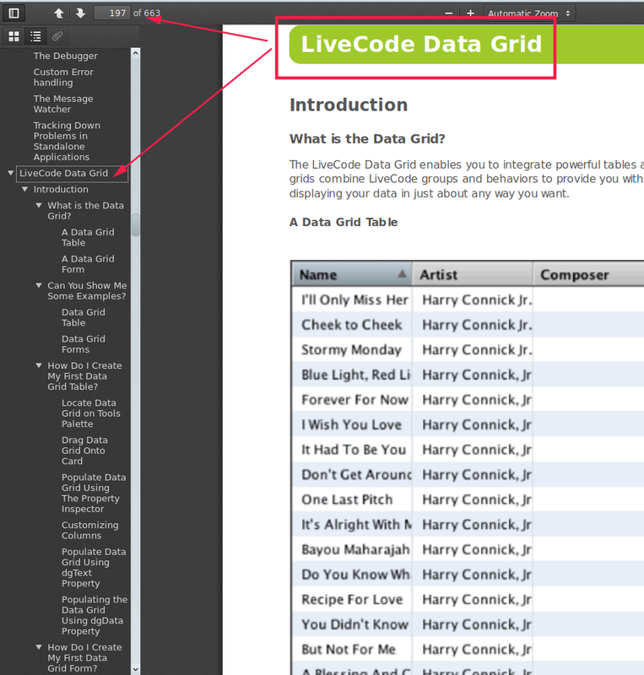Collapse 'How Do I Create My First Data Grid Form?' node
The height and width of the screenshot is (675, 644).
click(39, 647)
